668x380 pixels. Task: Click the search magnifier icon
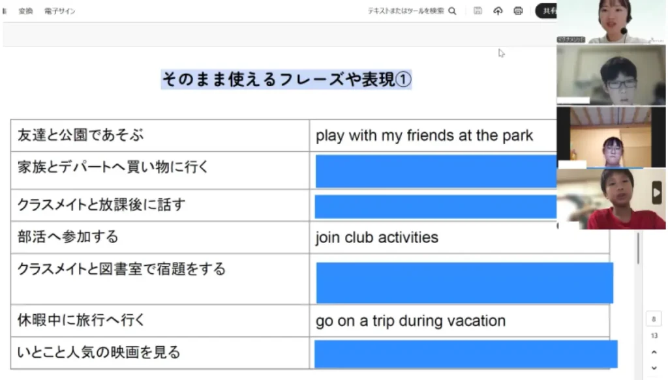pyautogui.click(x=453, y=11)
